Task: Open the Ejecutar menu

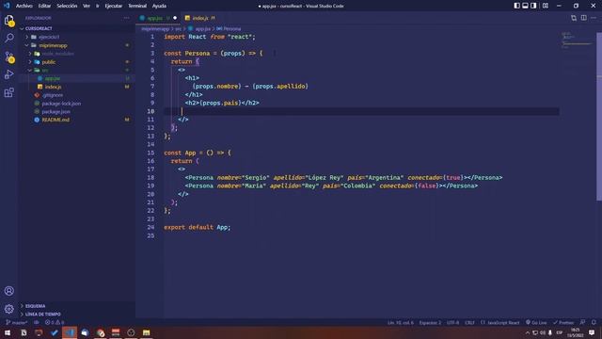Action: 113,6
